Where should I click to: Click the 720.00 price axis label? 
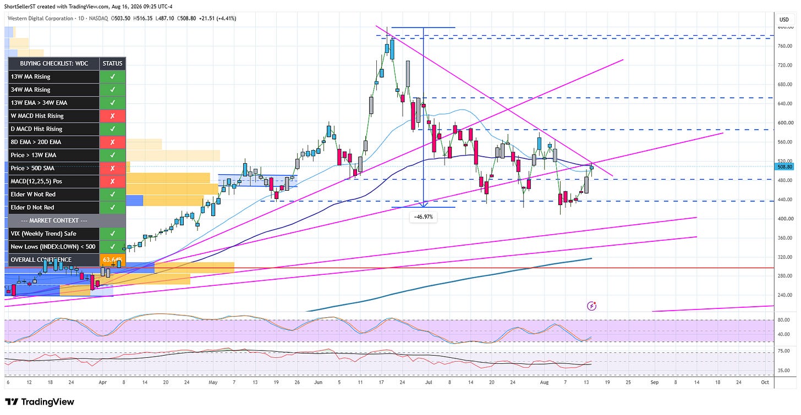point(784,65)
